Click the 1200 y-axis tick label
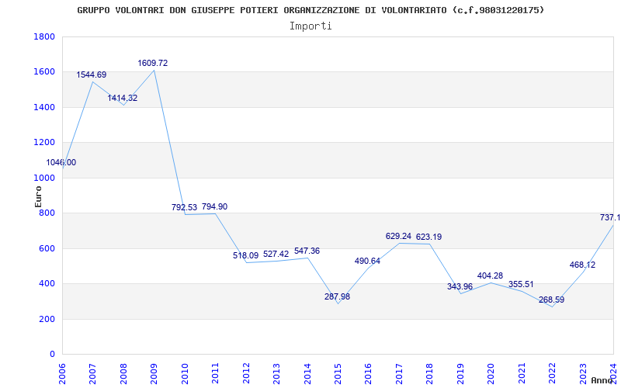 click(x=44, y=143)
